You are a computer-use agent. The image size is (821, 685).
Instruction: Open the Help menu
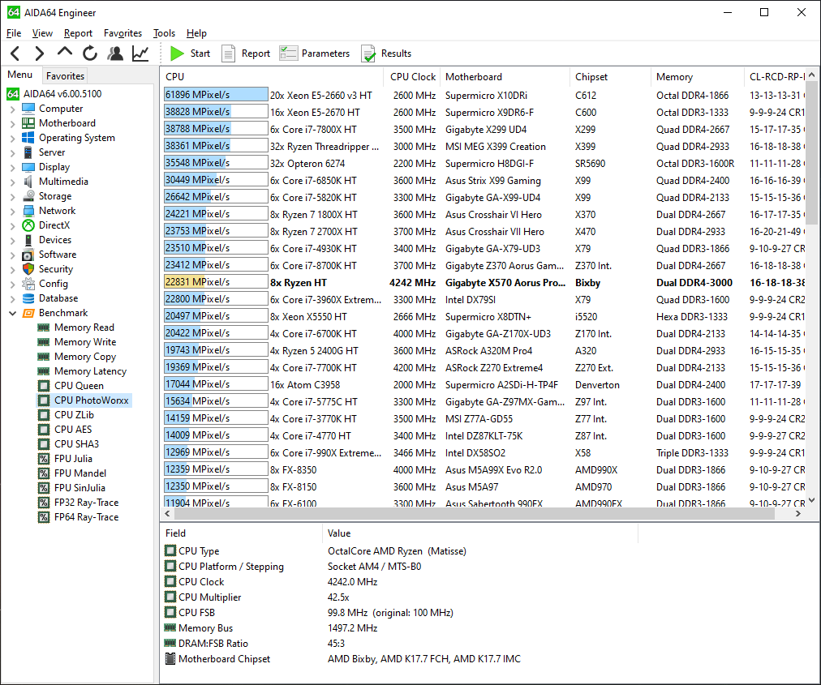[196, 33]
